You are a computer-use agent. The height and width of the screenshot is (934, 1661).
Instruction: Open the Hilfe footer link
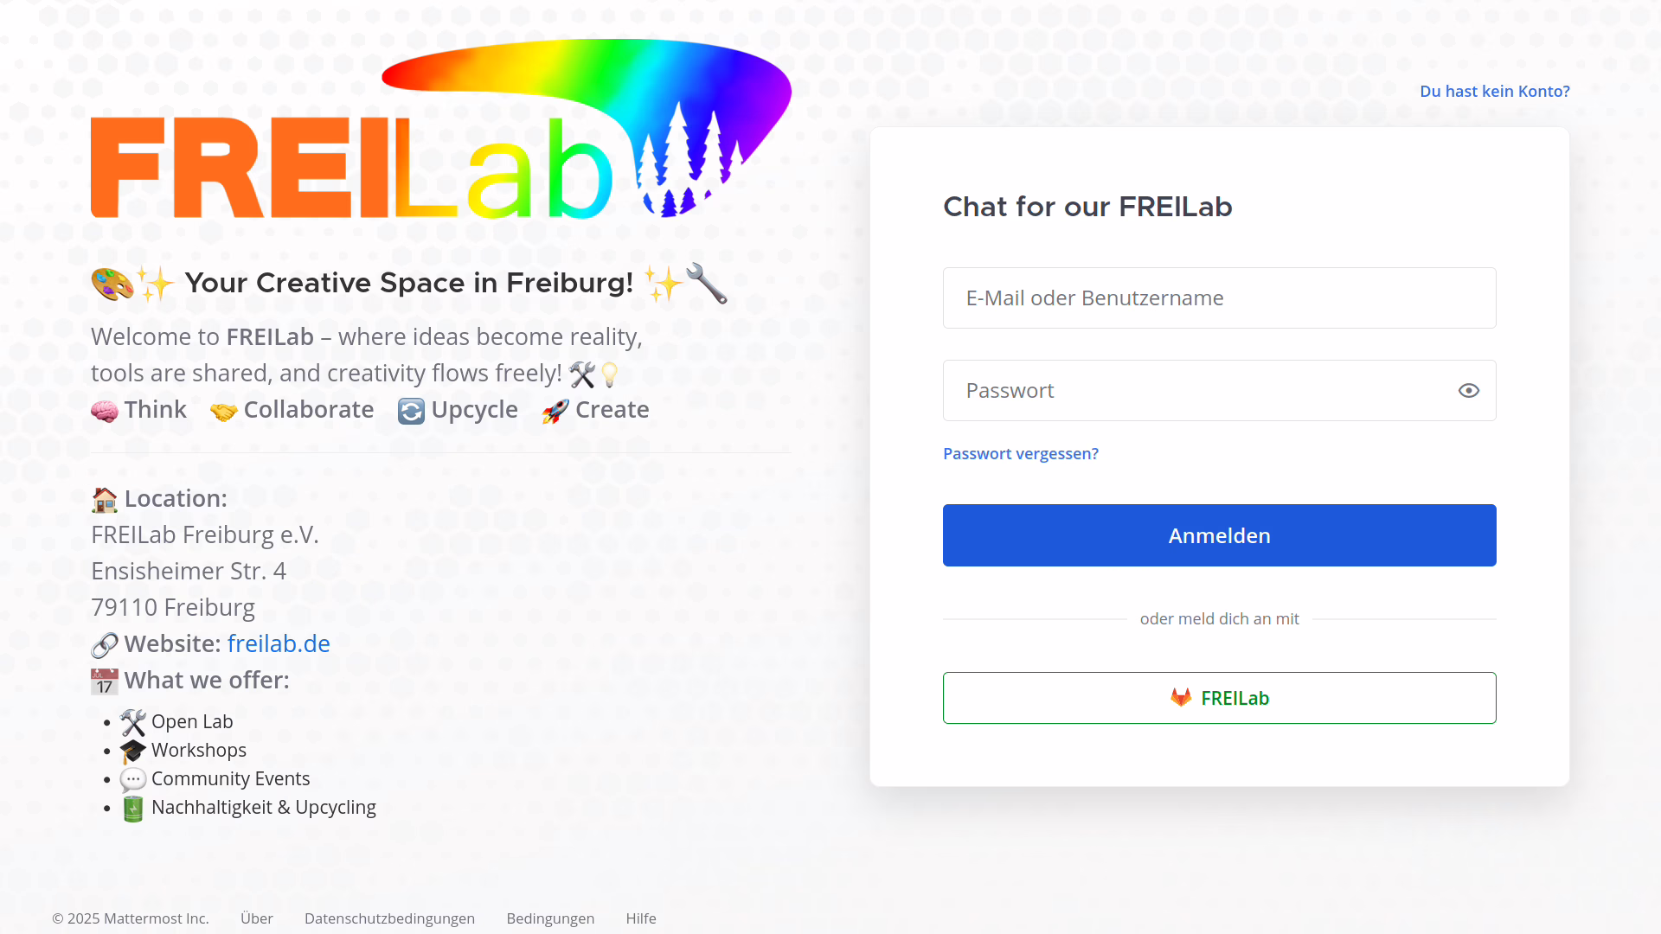(641, 918)
